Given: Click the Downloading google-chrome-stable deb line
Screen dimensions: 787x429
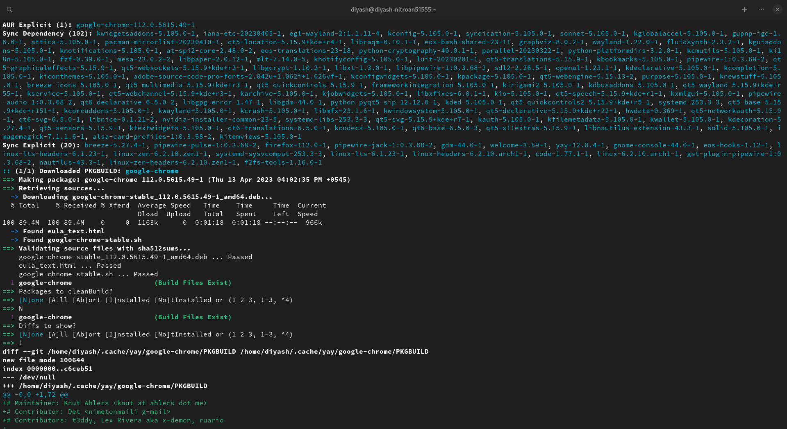Looking at the screenshot, I should 142,197.
